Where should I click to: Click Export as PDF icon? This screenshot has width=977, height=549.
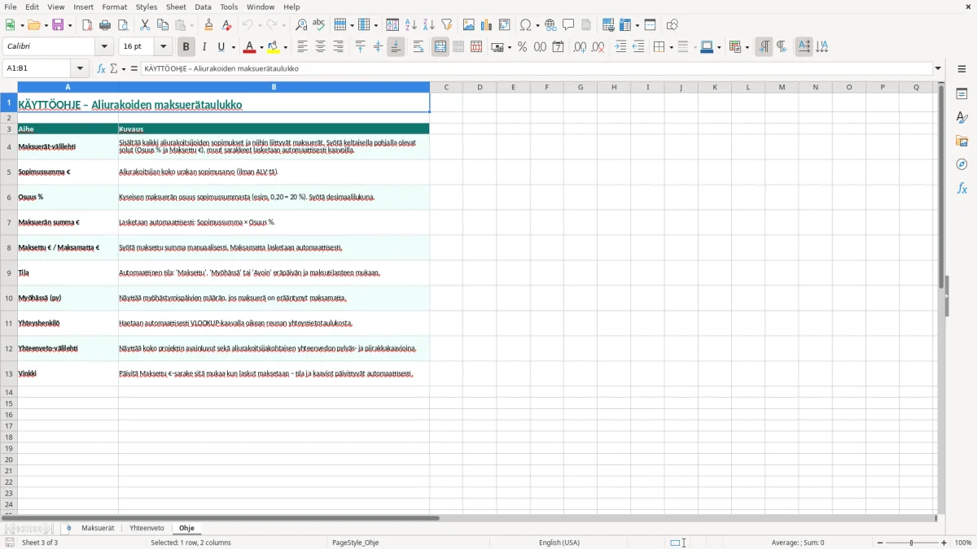[x=87, y=25]
